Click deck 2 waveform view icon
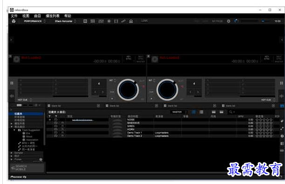 (x=281, y=96)
